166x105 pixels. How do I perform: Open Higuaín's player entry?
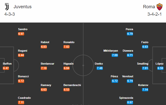[68, 64]
